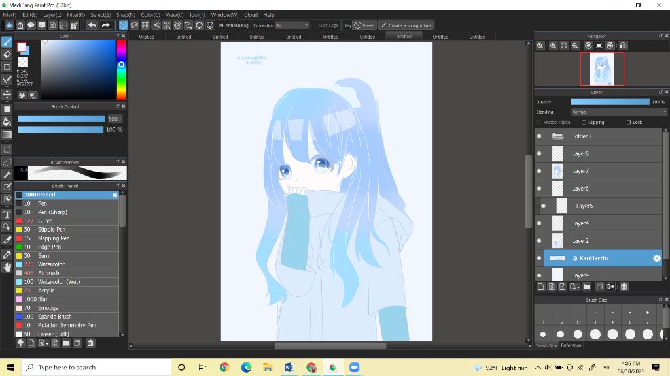Select the Sparkle Brush
This screenshot has height=376, width=670.
click(67, 317)
